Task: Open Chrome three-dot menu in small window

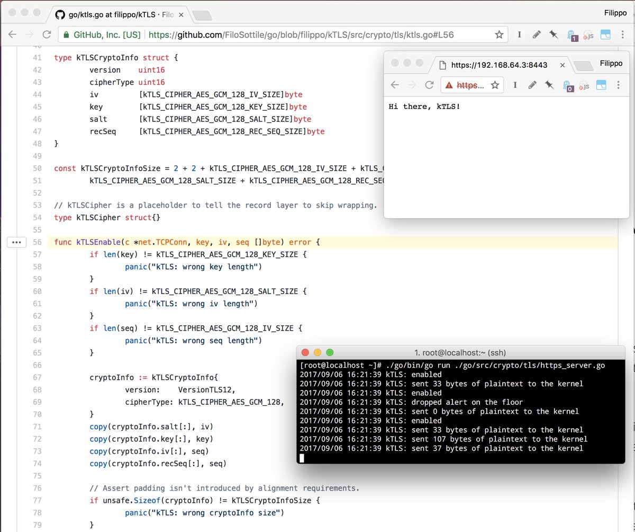Action: [618, 85]
